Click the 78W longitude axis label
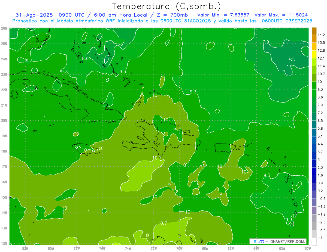The width and height of the screenshot is (327, 252). coord(77,248)
